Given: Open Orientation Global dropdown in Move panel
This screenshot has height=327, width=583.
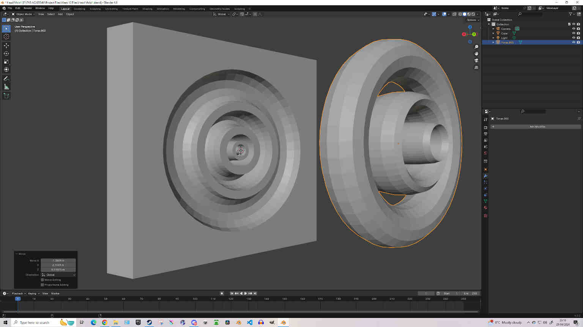Looking at the screenshot, I should pos(58,275).
